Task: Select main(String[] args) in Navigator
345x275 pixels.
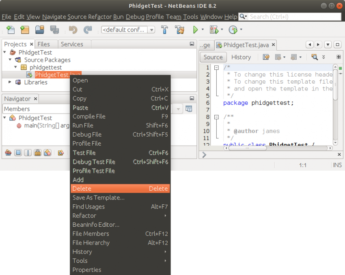Action: (46, 125)
